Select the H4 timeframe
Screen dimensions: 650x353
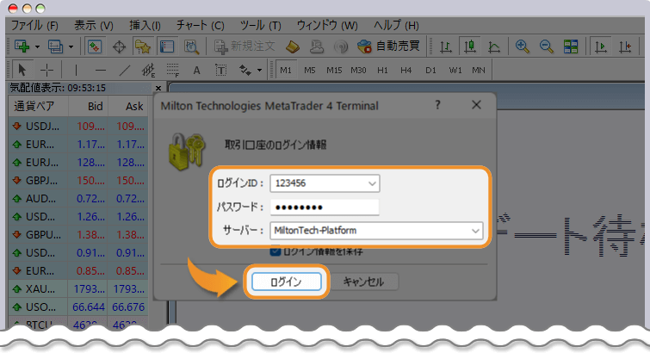(x=406, y=70)
